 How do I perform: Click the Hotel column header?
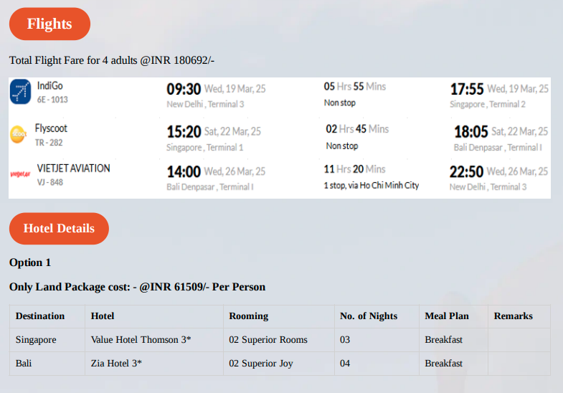(103, 316)
